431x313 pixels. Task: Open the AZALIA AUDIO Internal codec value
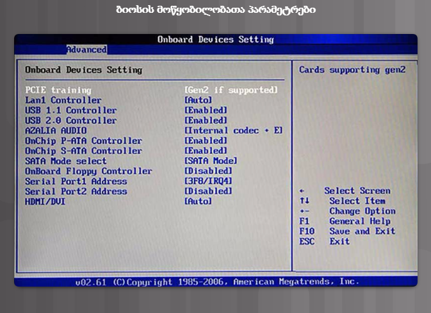(233, 131)
